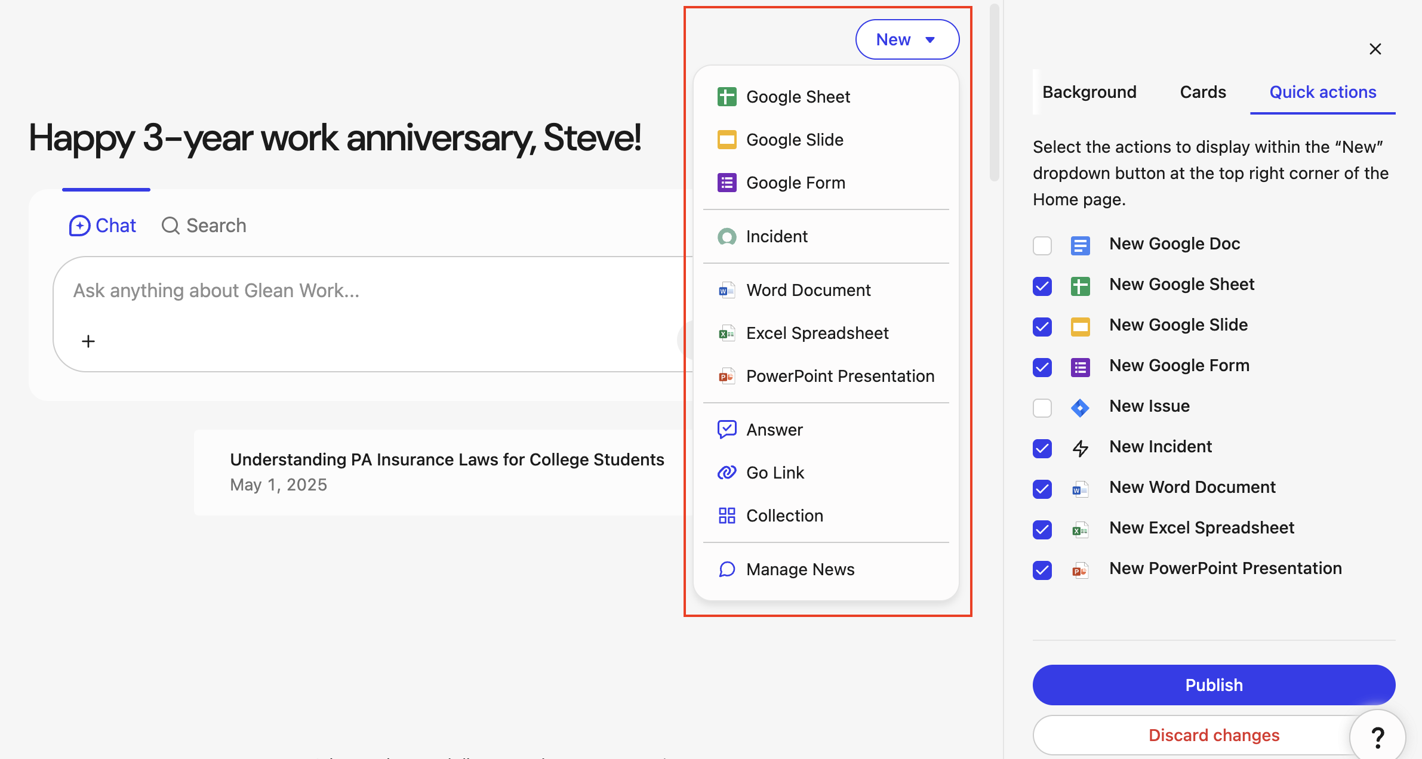
Task: Click the PowerPoint icon beside New PowerPoint Presentation
Action: [1080, 570]
